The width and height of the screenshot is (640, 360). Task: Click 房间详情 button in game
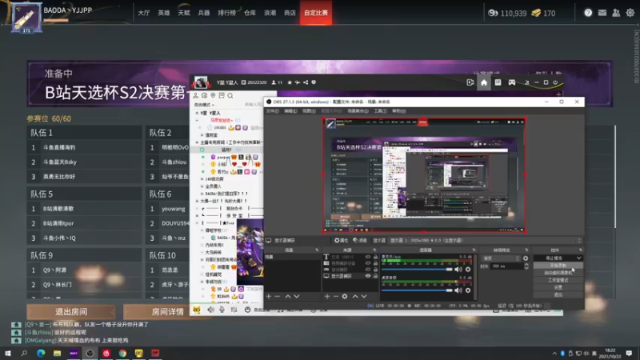pos(167,312)
